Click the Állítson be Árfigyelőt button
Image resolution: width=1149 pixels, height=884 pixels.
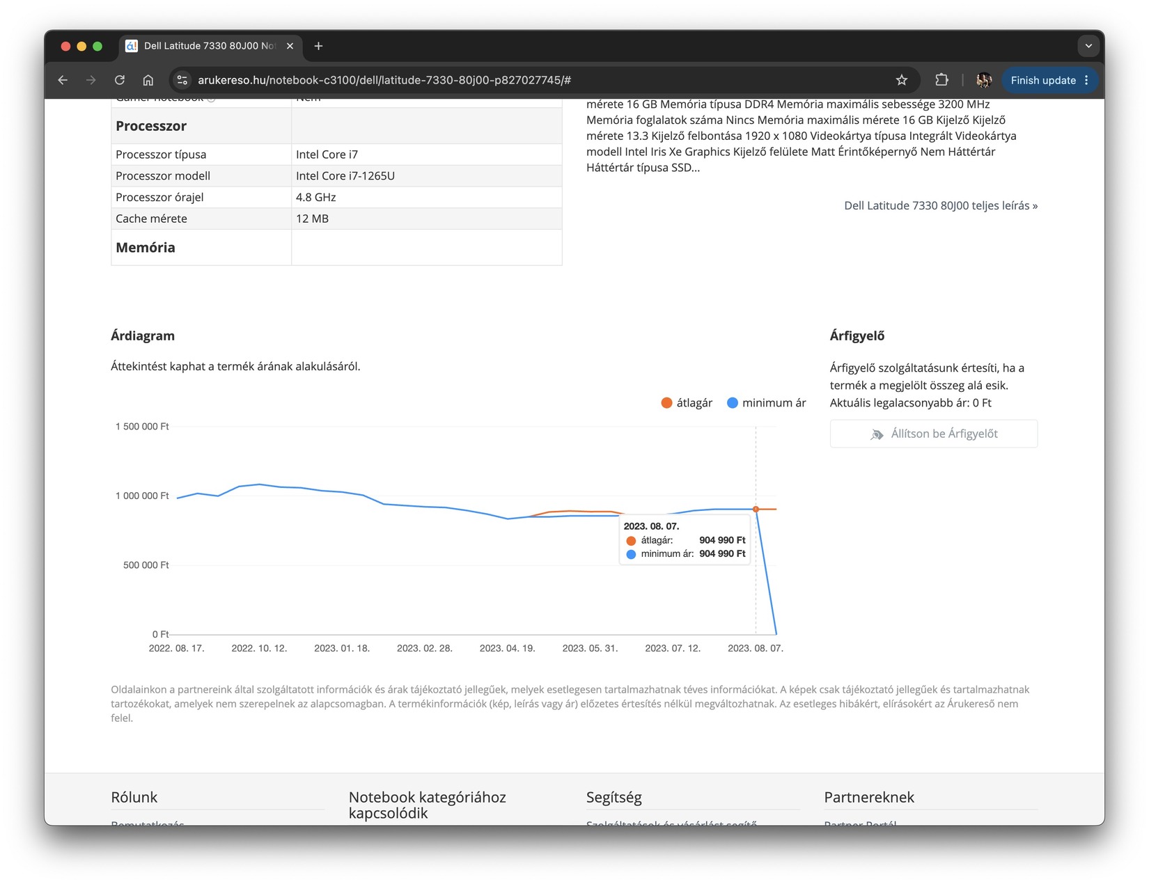(x=933, y=434)
